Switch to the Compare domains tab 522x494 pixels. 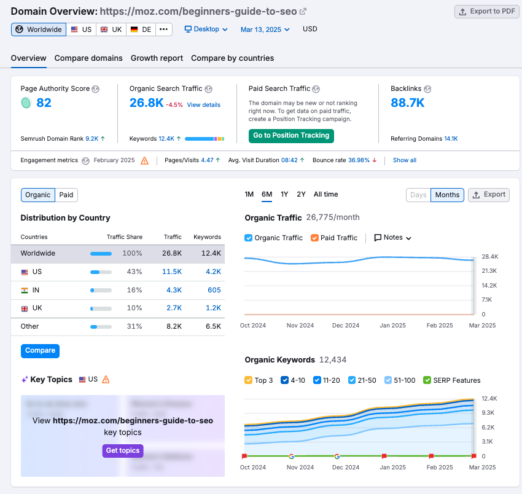[88, 58]
